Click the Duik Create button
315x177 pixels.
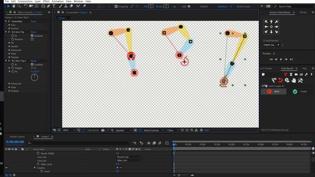[300, 91]
